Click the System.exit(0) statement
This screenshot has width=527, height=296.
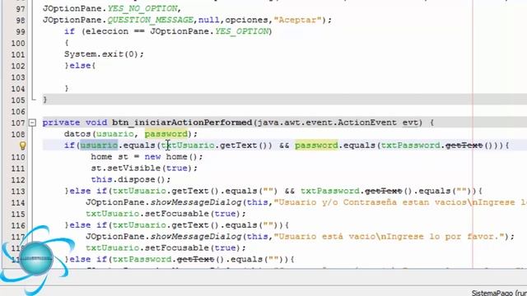[x=104, y=54]
